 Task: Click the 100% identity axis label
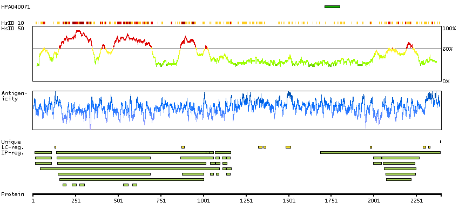coord(449,28)
